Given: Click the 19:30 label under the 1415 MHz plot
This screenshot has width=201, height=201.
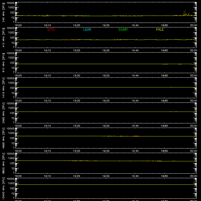Looking at the screenshot, I should point(106,101).
